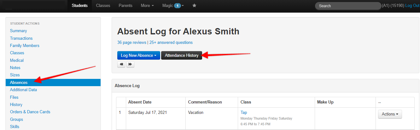Open the Parents tab

pos(125,6)
